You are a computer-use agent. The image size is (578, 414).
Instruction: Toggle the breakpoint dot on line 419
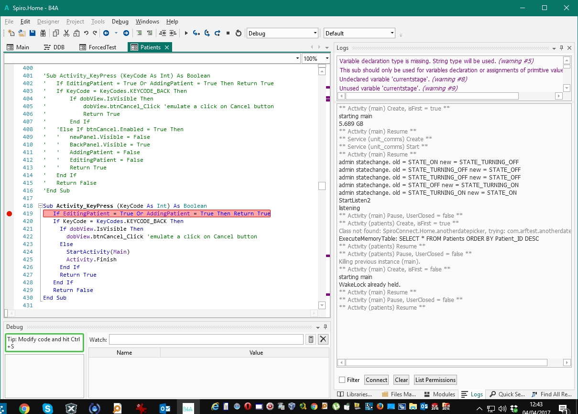[x=9, y=213]
